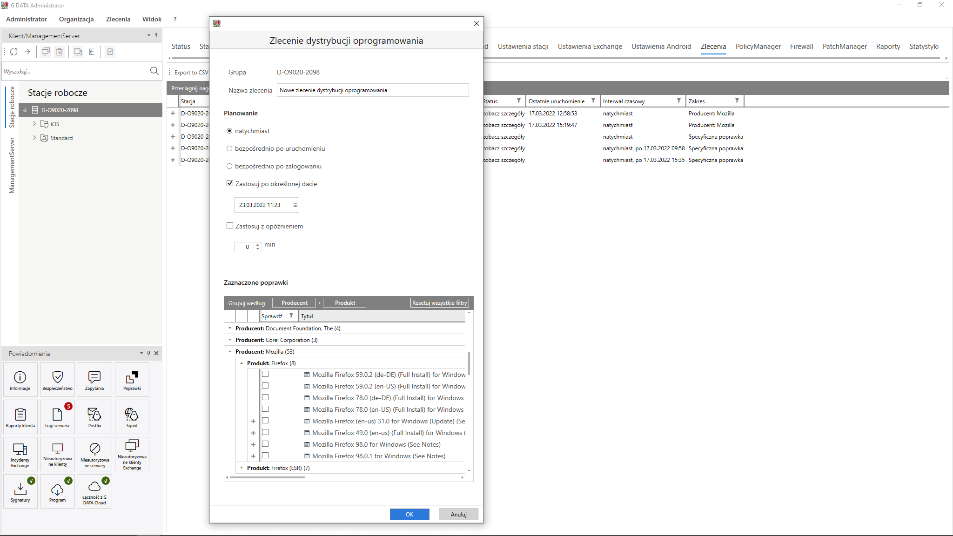Pin the Klient/ManagementServer panel

point(156,35)
